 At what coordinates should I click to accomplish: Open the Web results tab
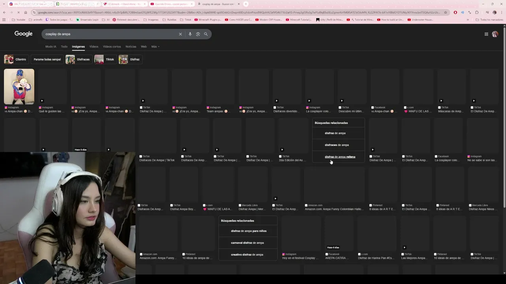144,47
